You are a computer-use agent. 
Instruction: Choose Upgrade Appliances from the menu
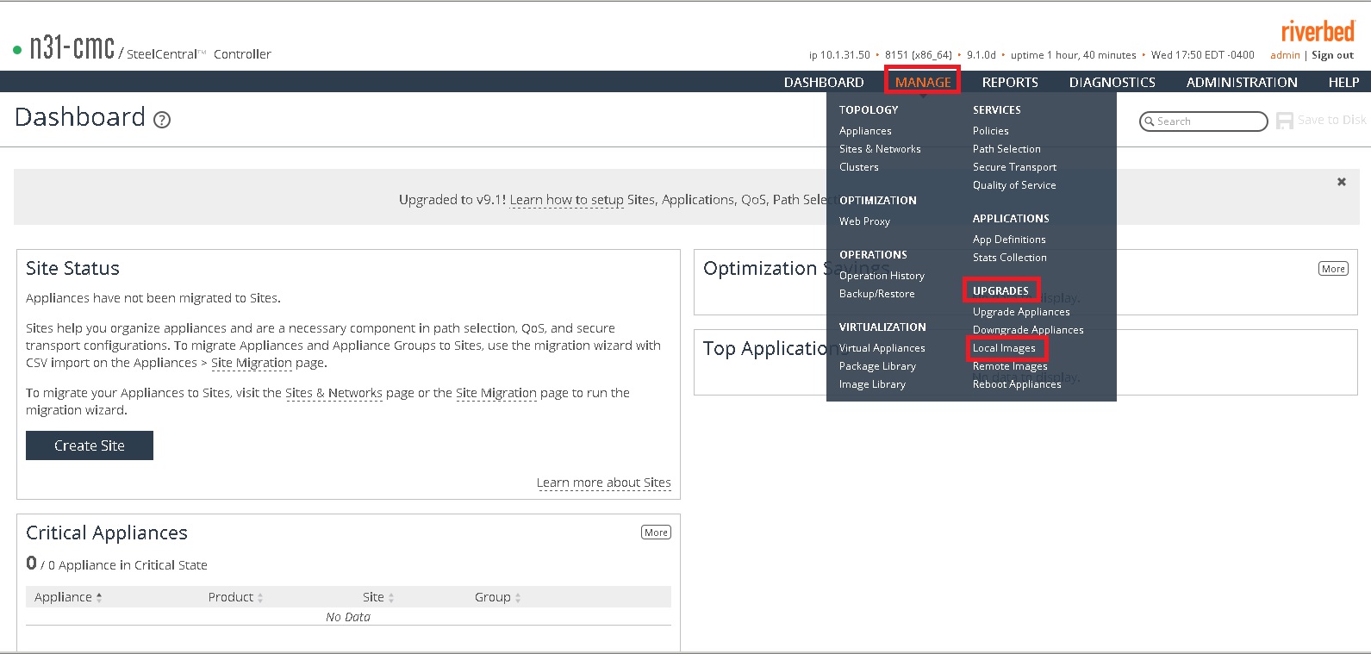tap(1021, 312)
